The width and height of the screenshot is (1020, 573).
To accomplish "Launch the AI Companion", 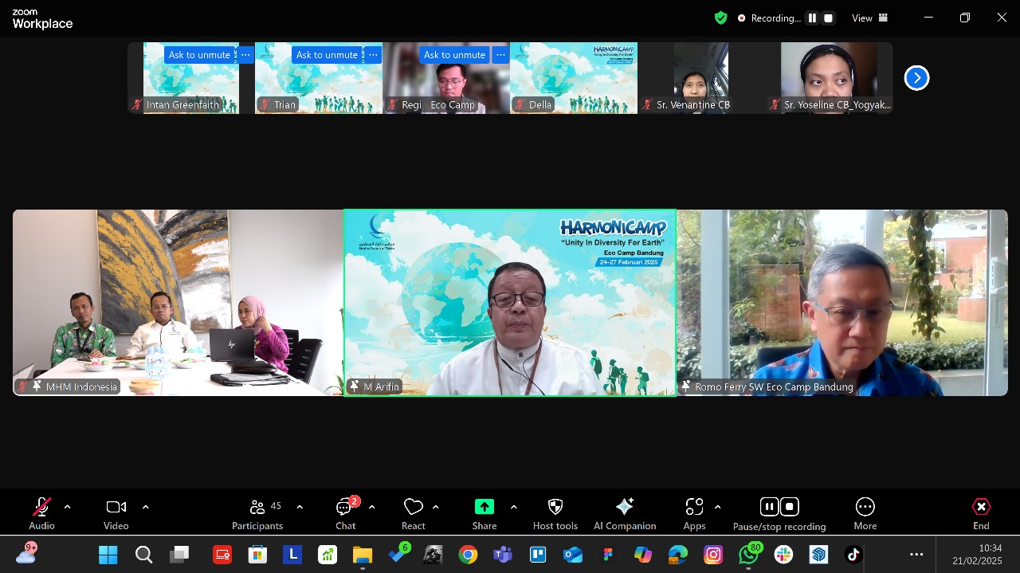I will [x=625, y=513].
